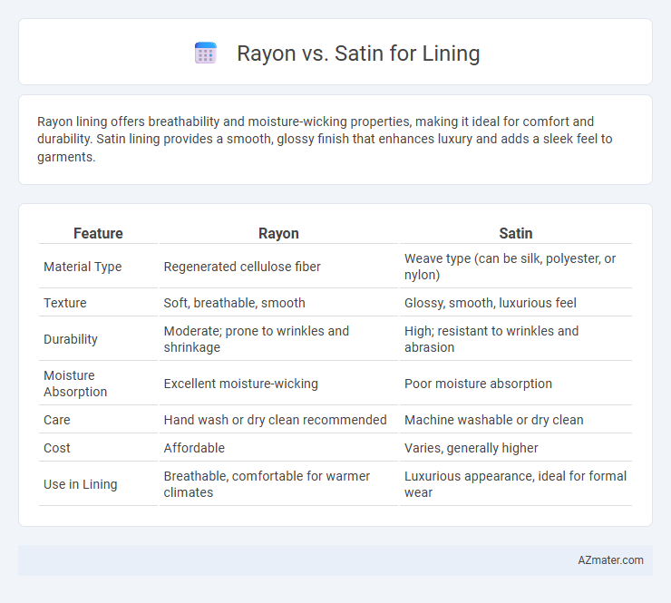Click the summary paragraph about Rayon lining

(x=325, y=139)
